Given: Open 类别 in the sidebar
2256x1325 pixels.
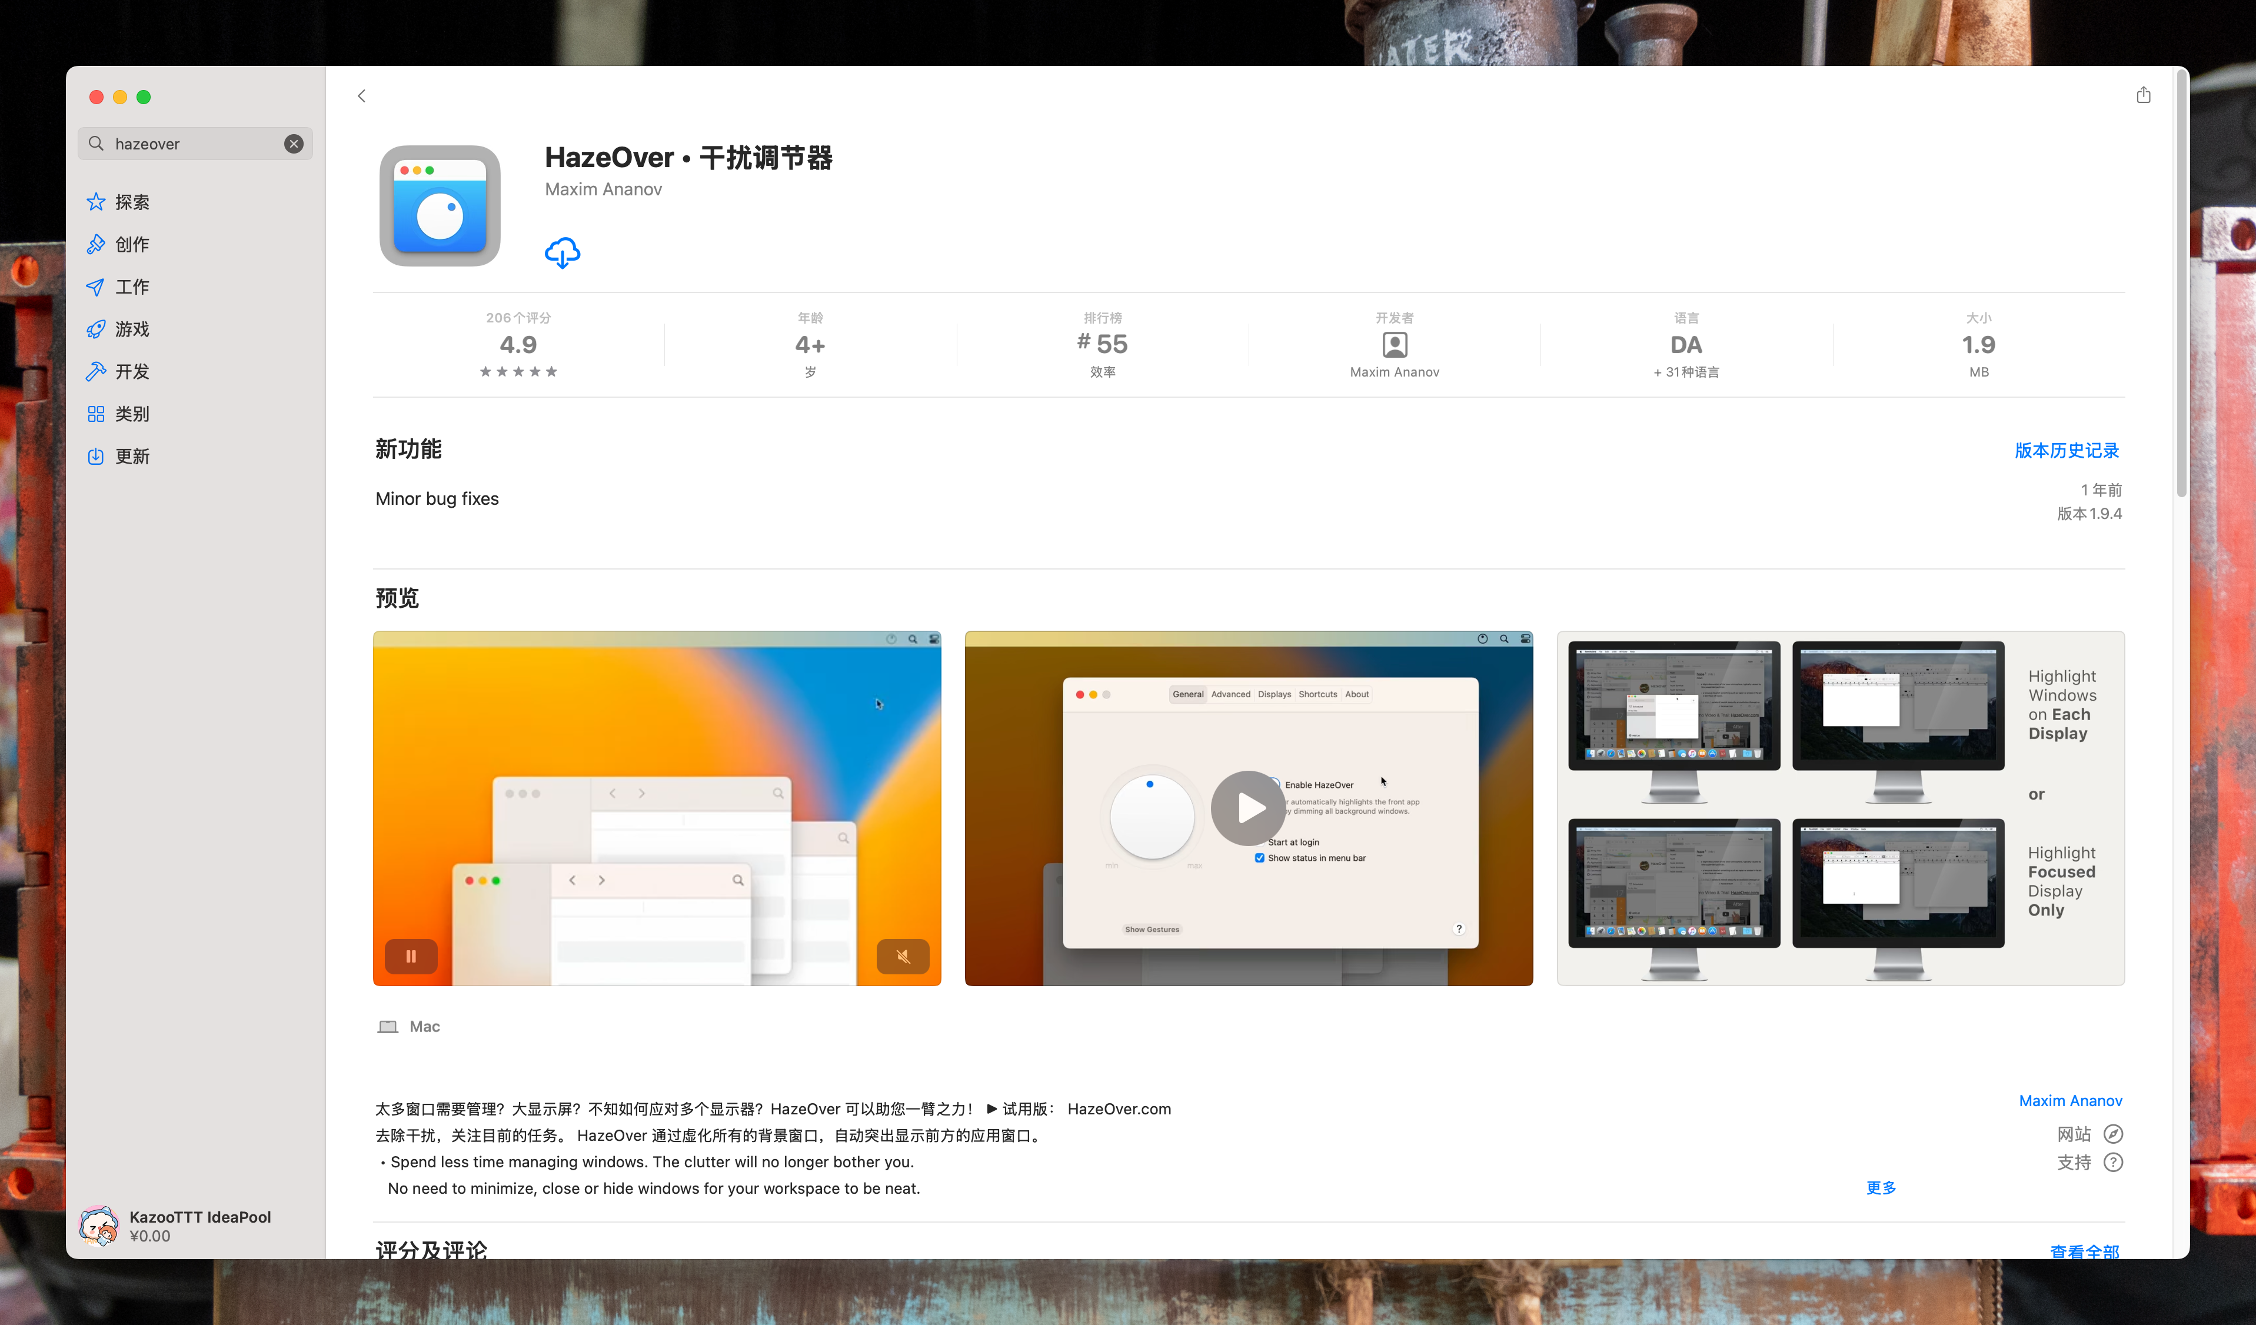Looking at the screenshot, I should click(x=118, y=414).
